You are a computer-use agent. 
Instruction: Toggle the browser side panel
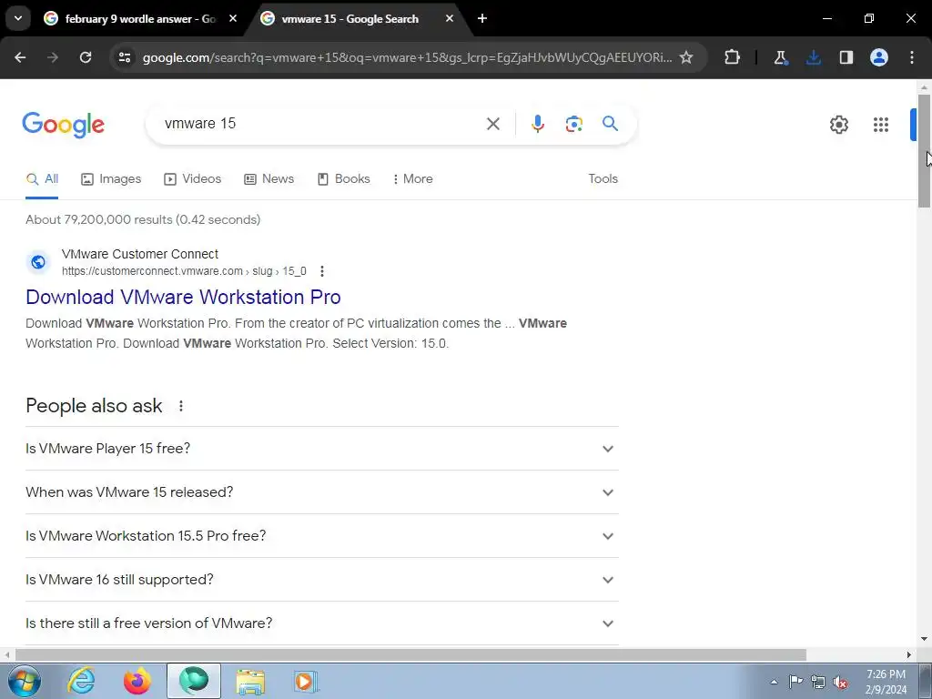coord(846,57)
